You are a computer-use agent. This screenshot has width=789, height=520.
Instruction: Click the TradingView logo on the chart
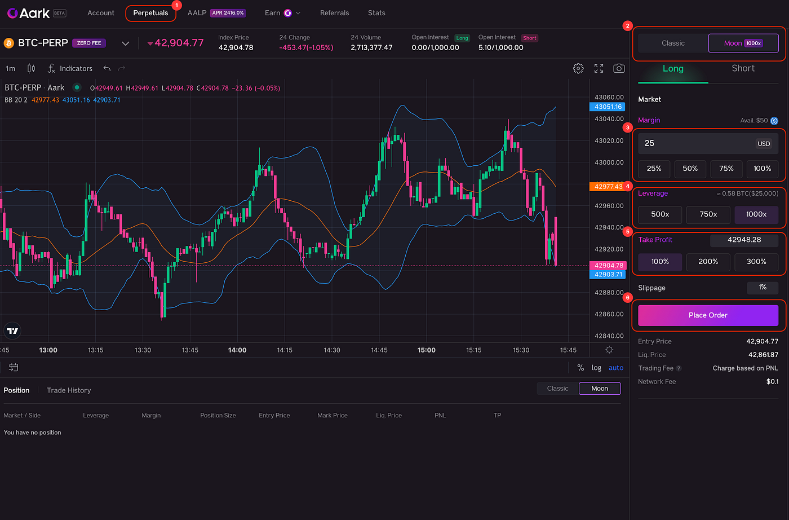point(12,330)
